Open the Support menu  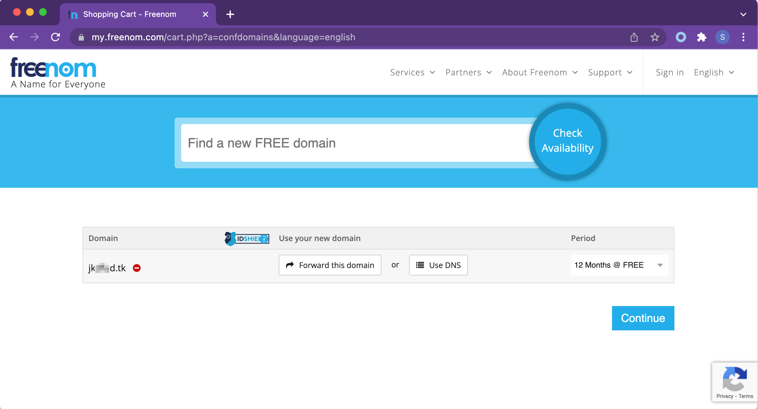click(610, 72)
